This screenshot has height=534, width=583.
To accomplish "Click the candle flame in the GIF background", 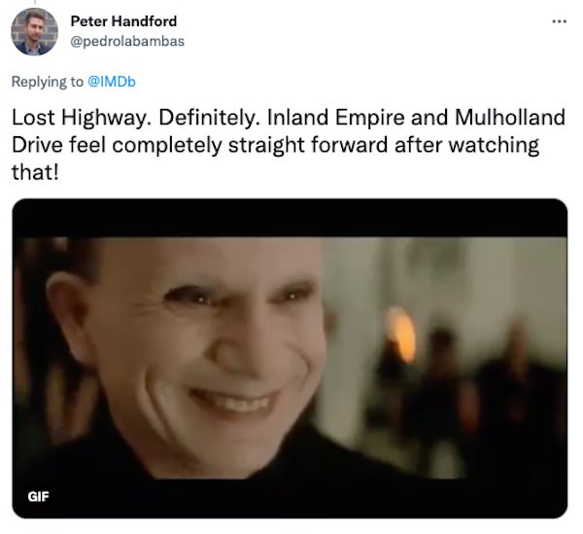I will [x=400, y=334].
